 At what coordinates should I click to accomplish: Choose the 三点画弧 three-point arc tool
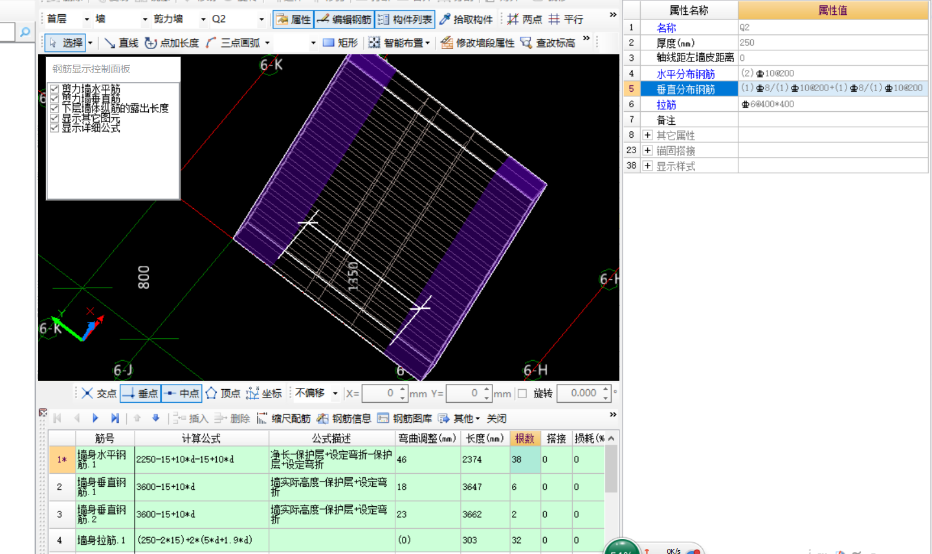pos(233,43)
